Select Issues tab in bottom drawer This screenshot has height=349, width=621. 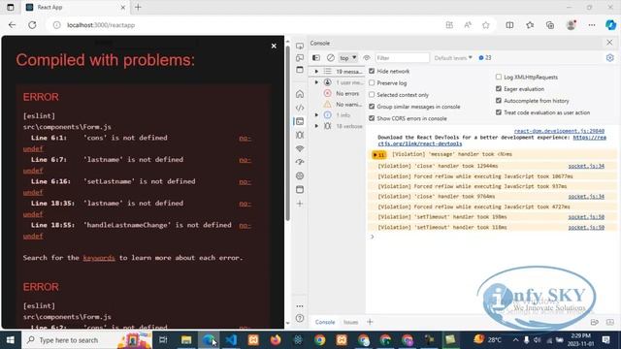(x=350, y=322)
